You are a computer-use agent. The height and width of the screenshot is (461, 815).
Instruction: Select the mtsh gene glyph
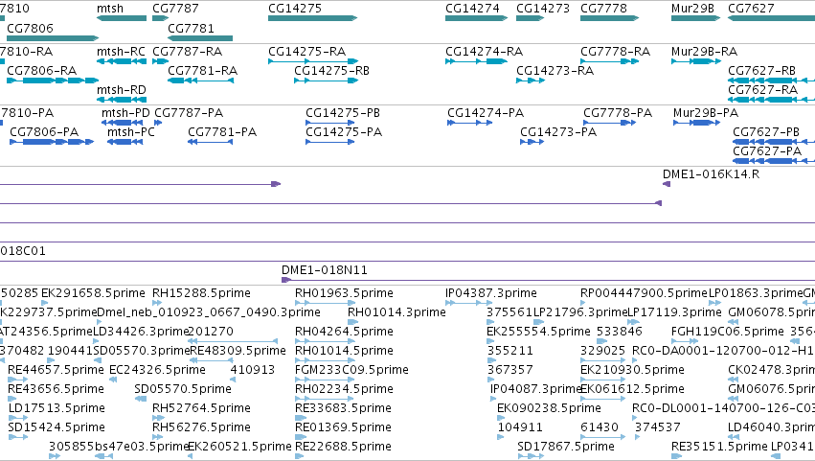[x=122, y=18]
